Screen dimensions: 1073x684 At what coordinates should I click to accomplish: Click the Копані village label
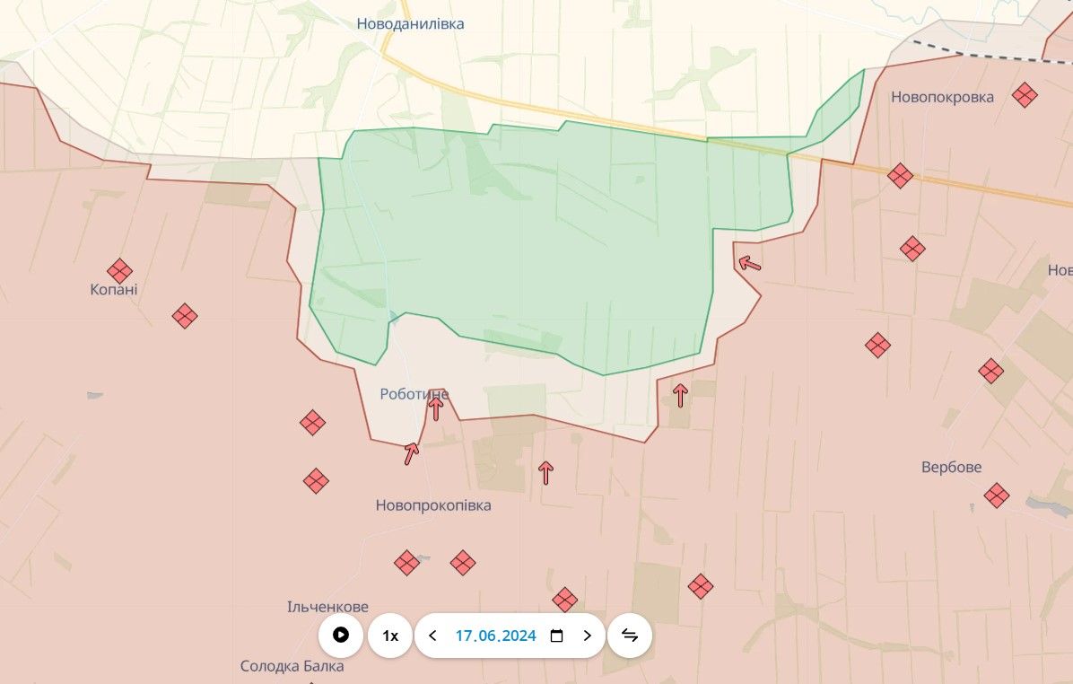pyautogui.click(x=114, y=290)
